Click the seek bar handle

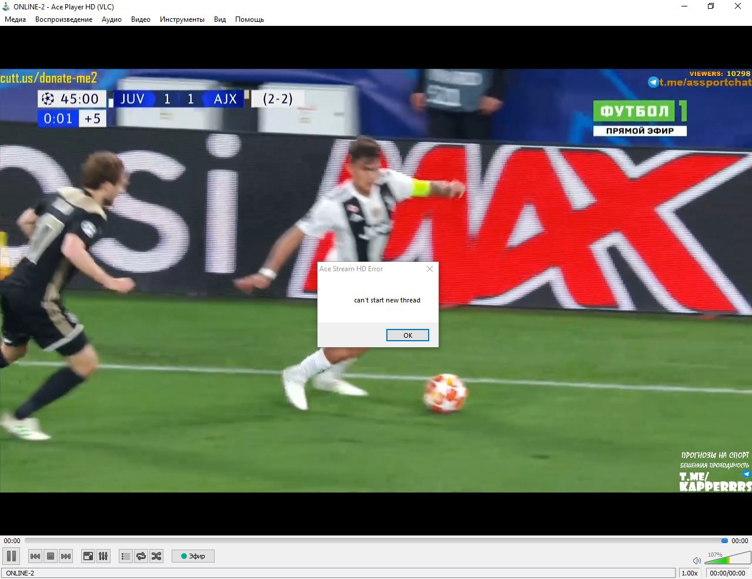point(724,541)
